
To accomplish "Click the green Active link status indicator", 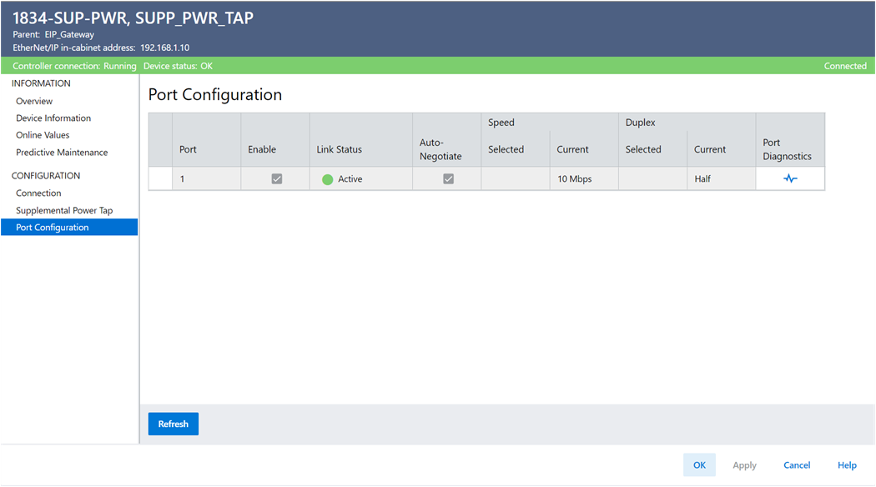I will click(x=327, y=179).
